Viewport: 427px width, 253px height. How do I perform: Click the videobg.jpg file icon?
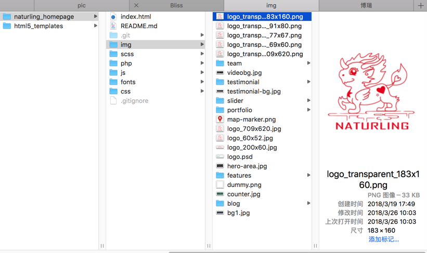click(220, 73)
